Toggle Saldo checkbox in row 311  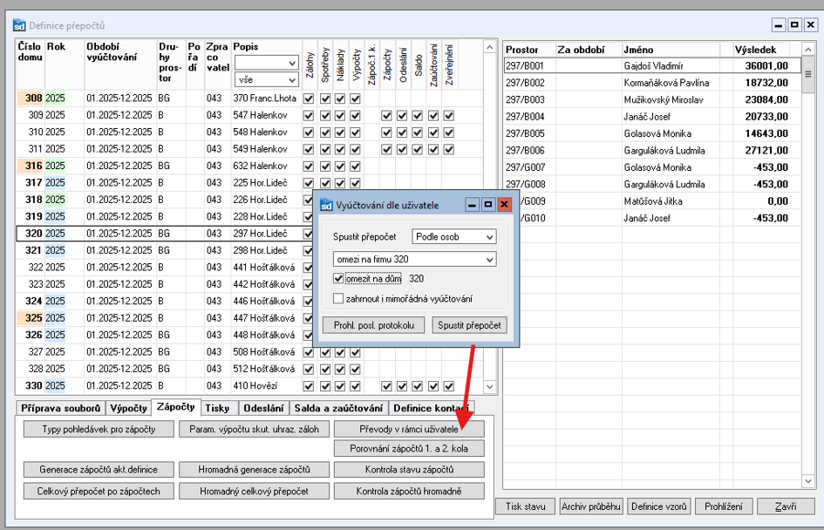coord(418,149)
